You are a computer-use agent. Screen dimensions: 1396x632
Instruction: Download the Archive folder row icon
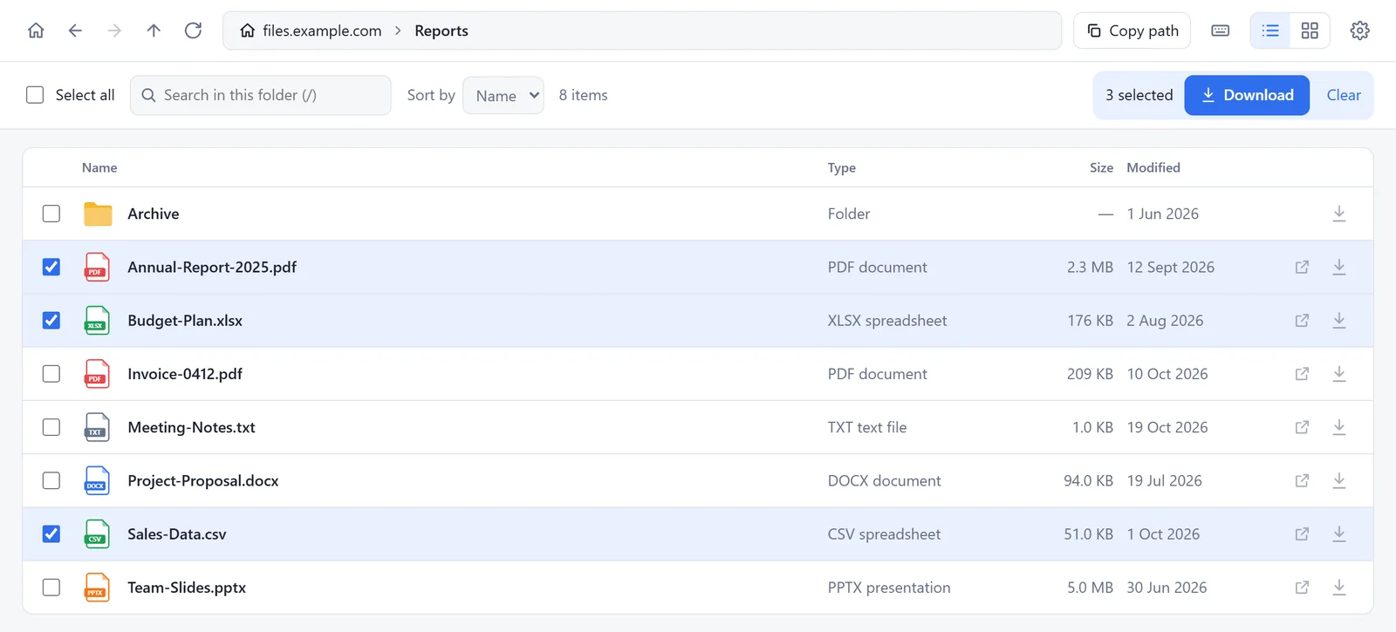point(1339,214)
